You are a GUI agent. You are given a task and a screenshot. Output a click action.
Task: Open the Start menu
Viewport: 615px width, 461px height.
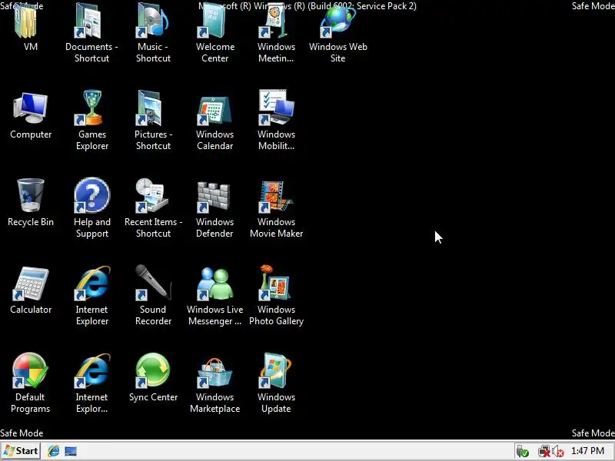point(21,451)
